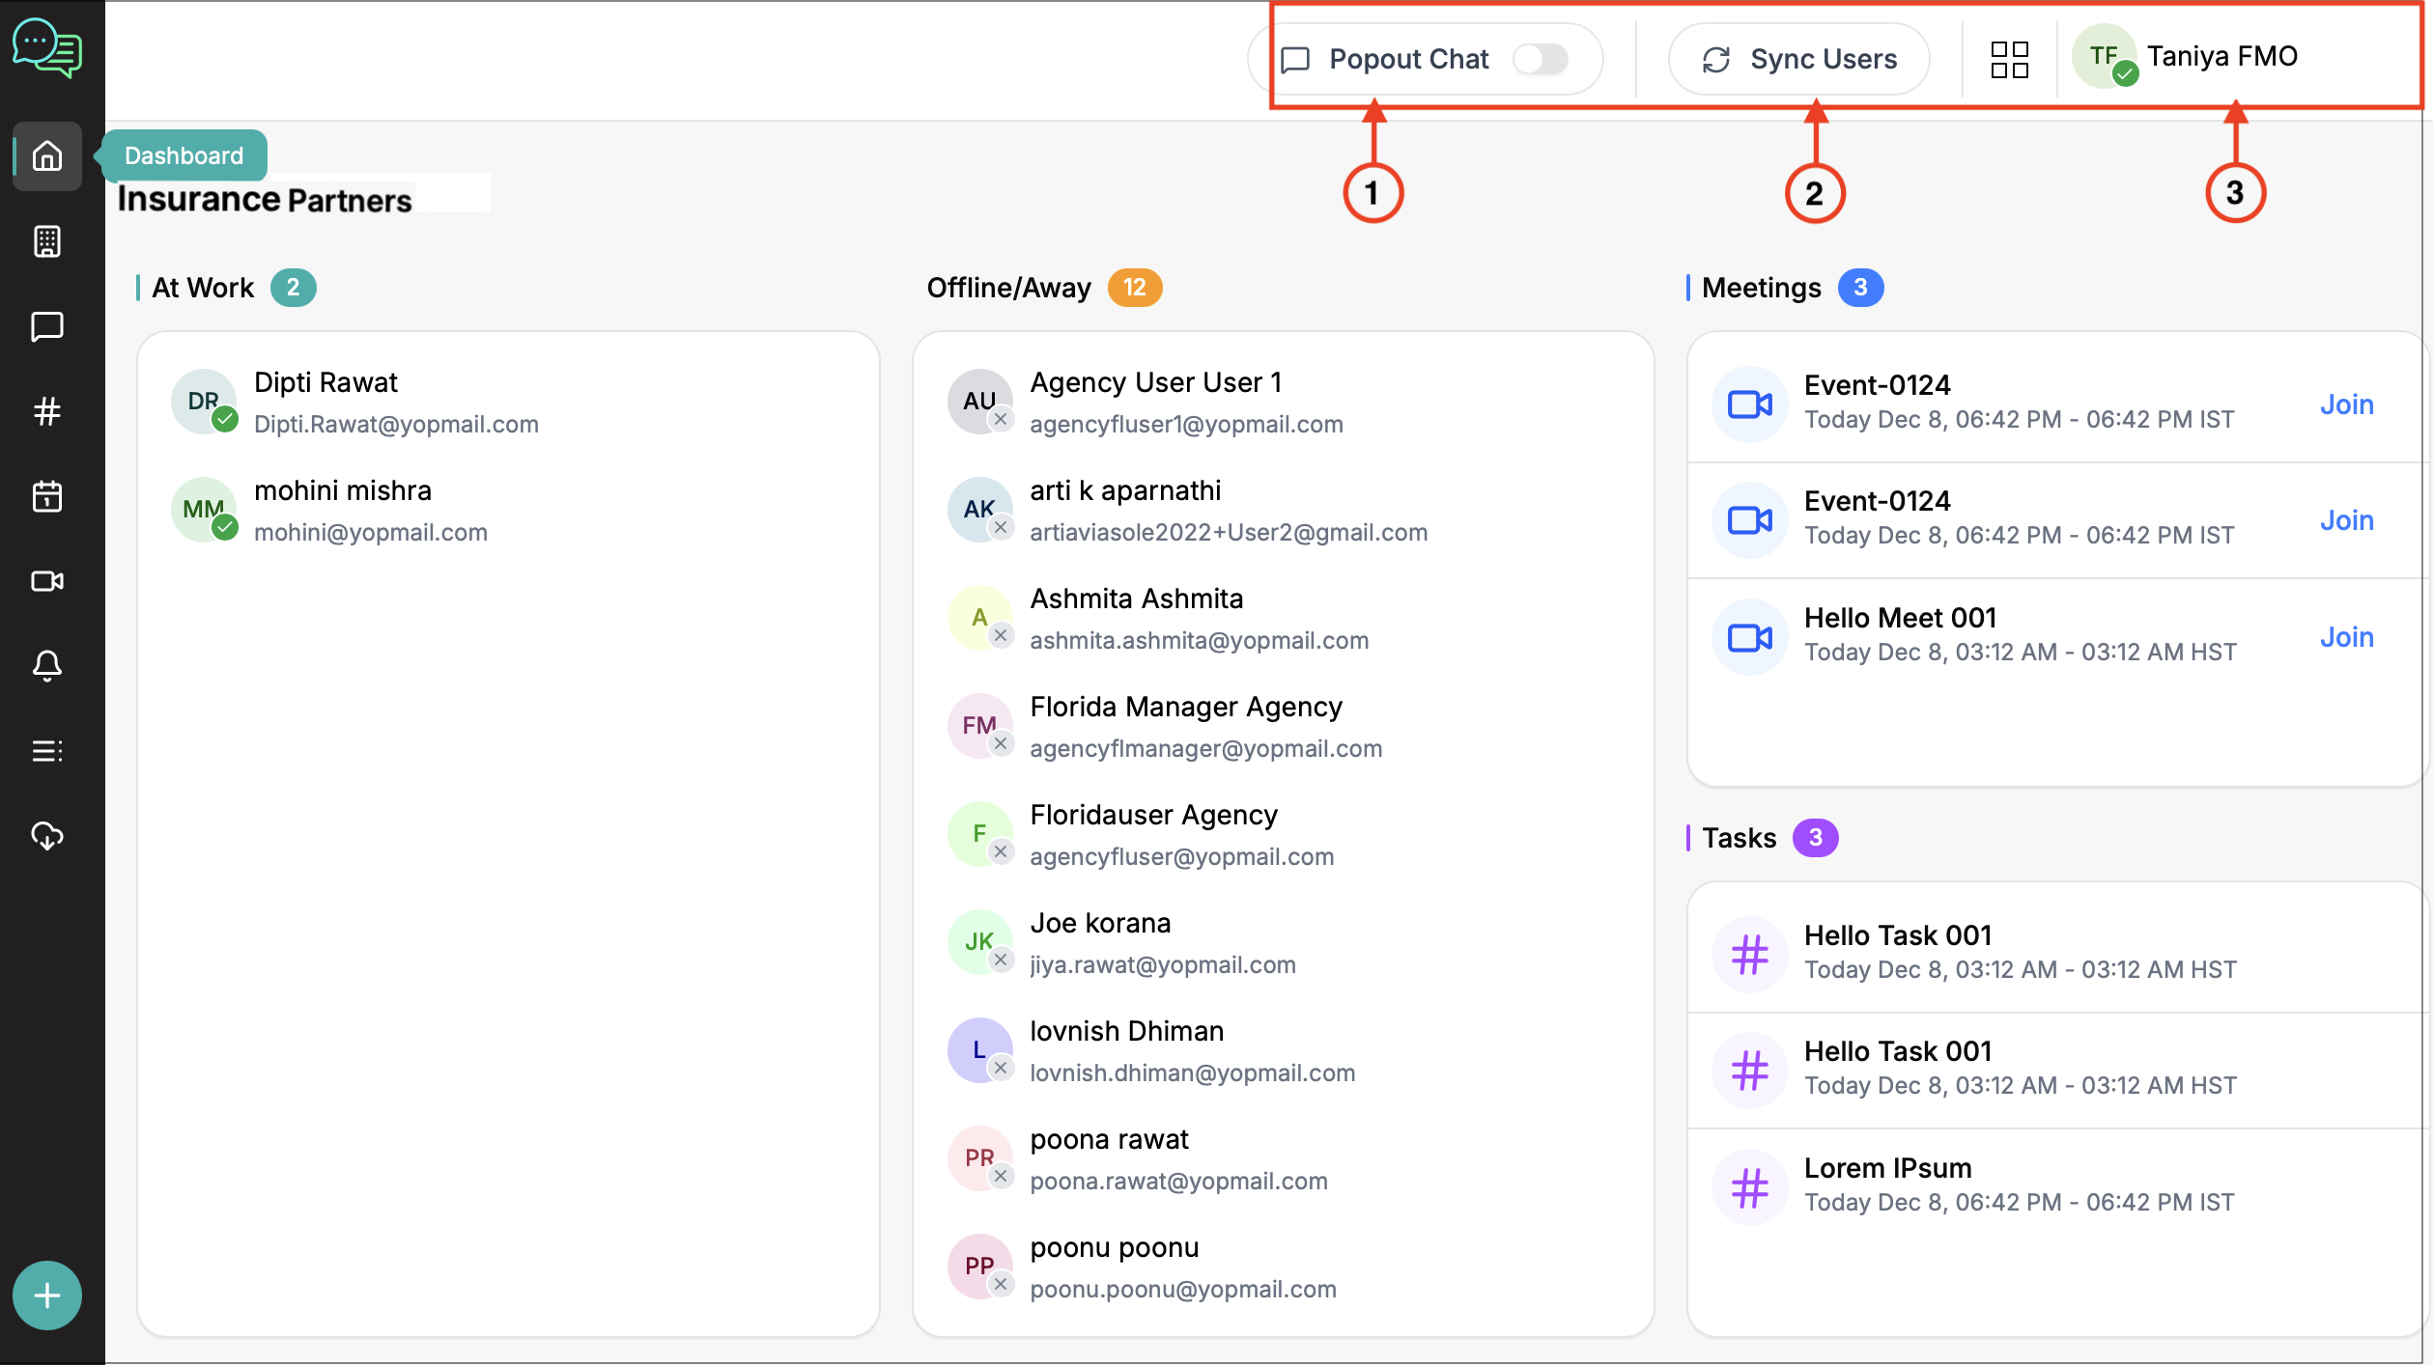The image size is (2433, 1365).
Task: Open the task list sidebar icon
Action: tap(46, 751)
